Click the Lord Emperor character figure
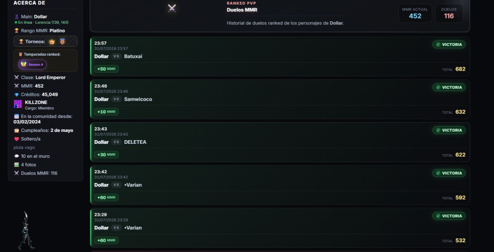The width and height of the screenshot is (494, 252). 26,231
